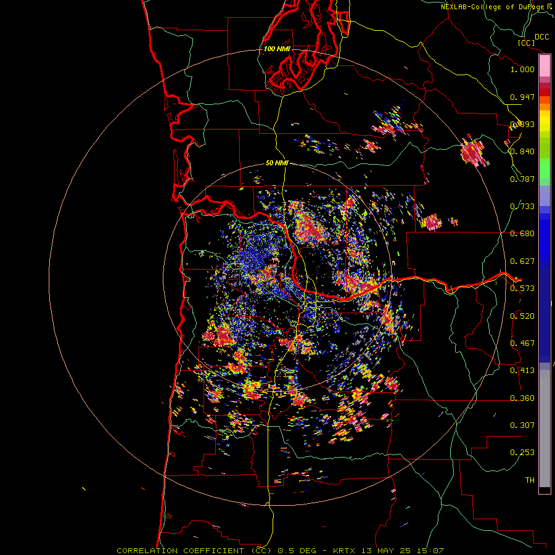Pick the lavender color bar segment
555x555 pixels.
click(545, 195)
